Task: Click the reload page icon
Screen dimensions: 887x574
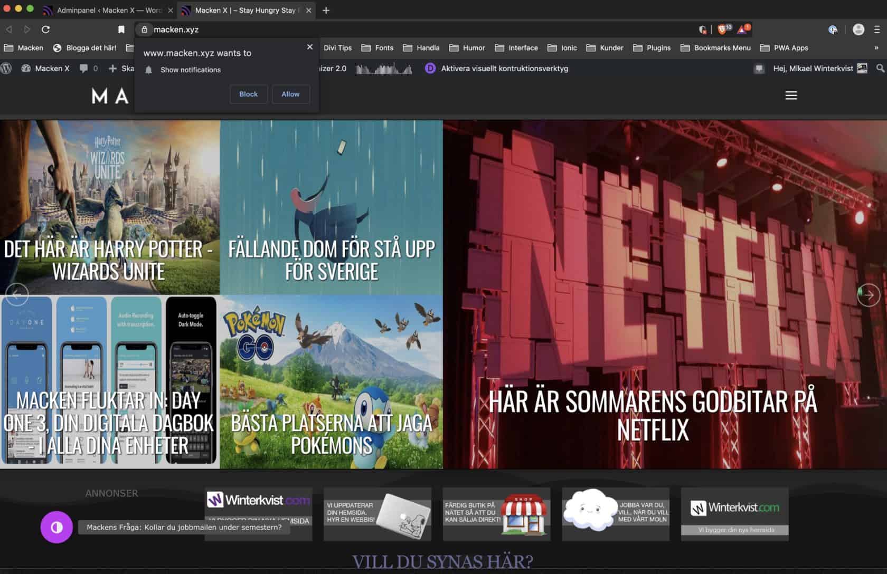Action: 46,30
